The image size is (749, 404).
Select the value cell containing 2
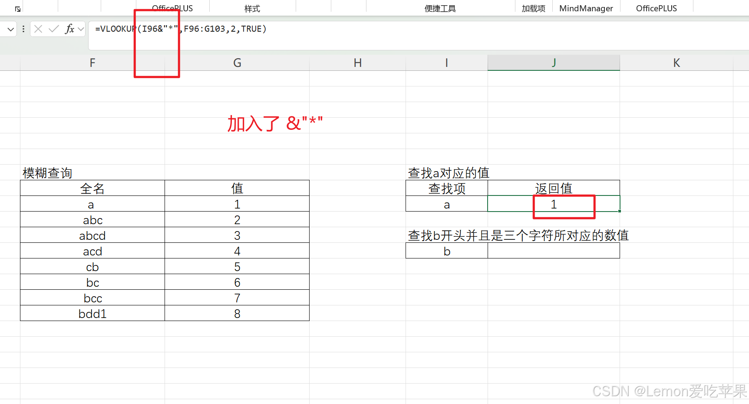[237, 219]
